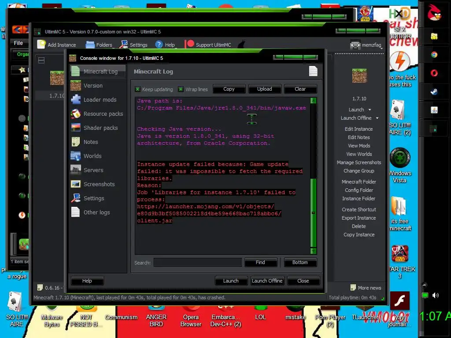Click Launch button at console bottom
Image resolution: width=451 pixels, height=338 pixels.
click(231, 281)
